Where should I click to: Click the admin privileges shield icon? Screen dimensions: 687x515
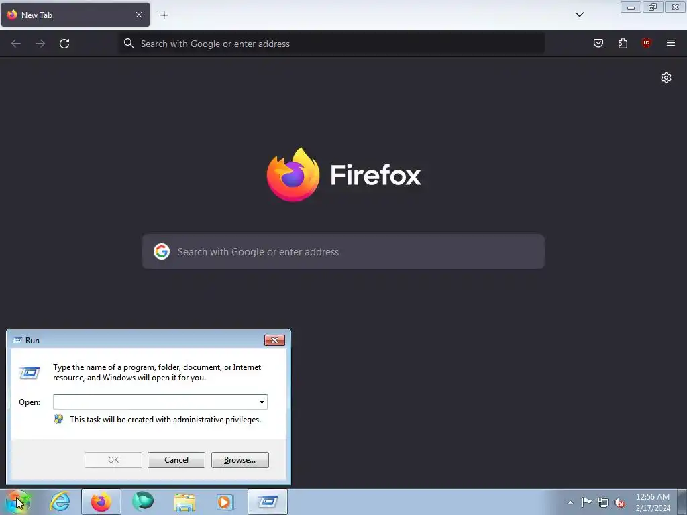pyautogui.click(x=58, y=420)
